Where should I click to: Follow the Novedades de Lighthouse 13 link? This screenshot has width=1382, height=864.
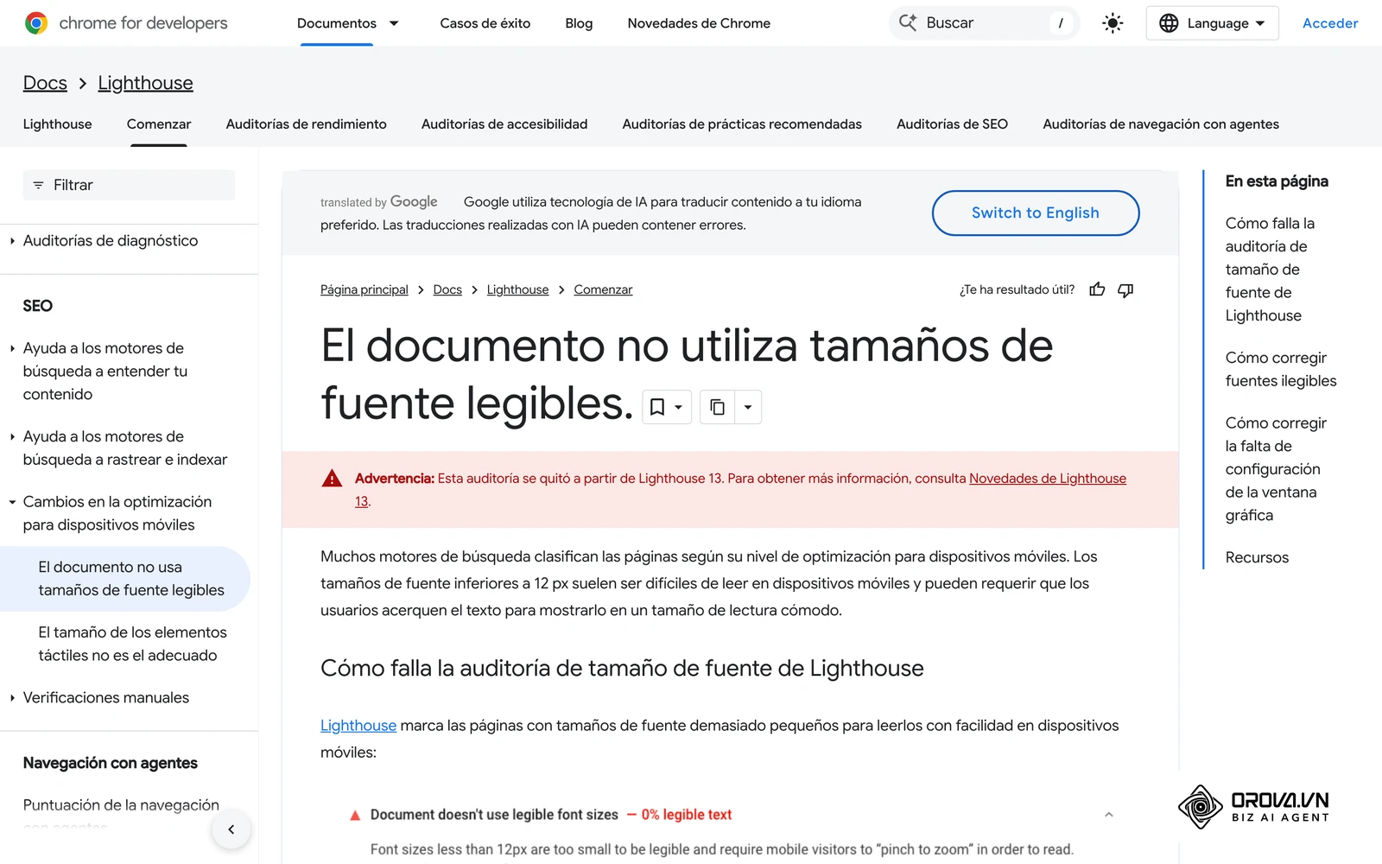pos(1048,479)
